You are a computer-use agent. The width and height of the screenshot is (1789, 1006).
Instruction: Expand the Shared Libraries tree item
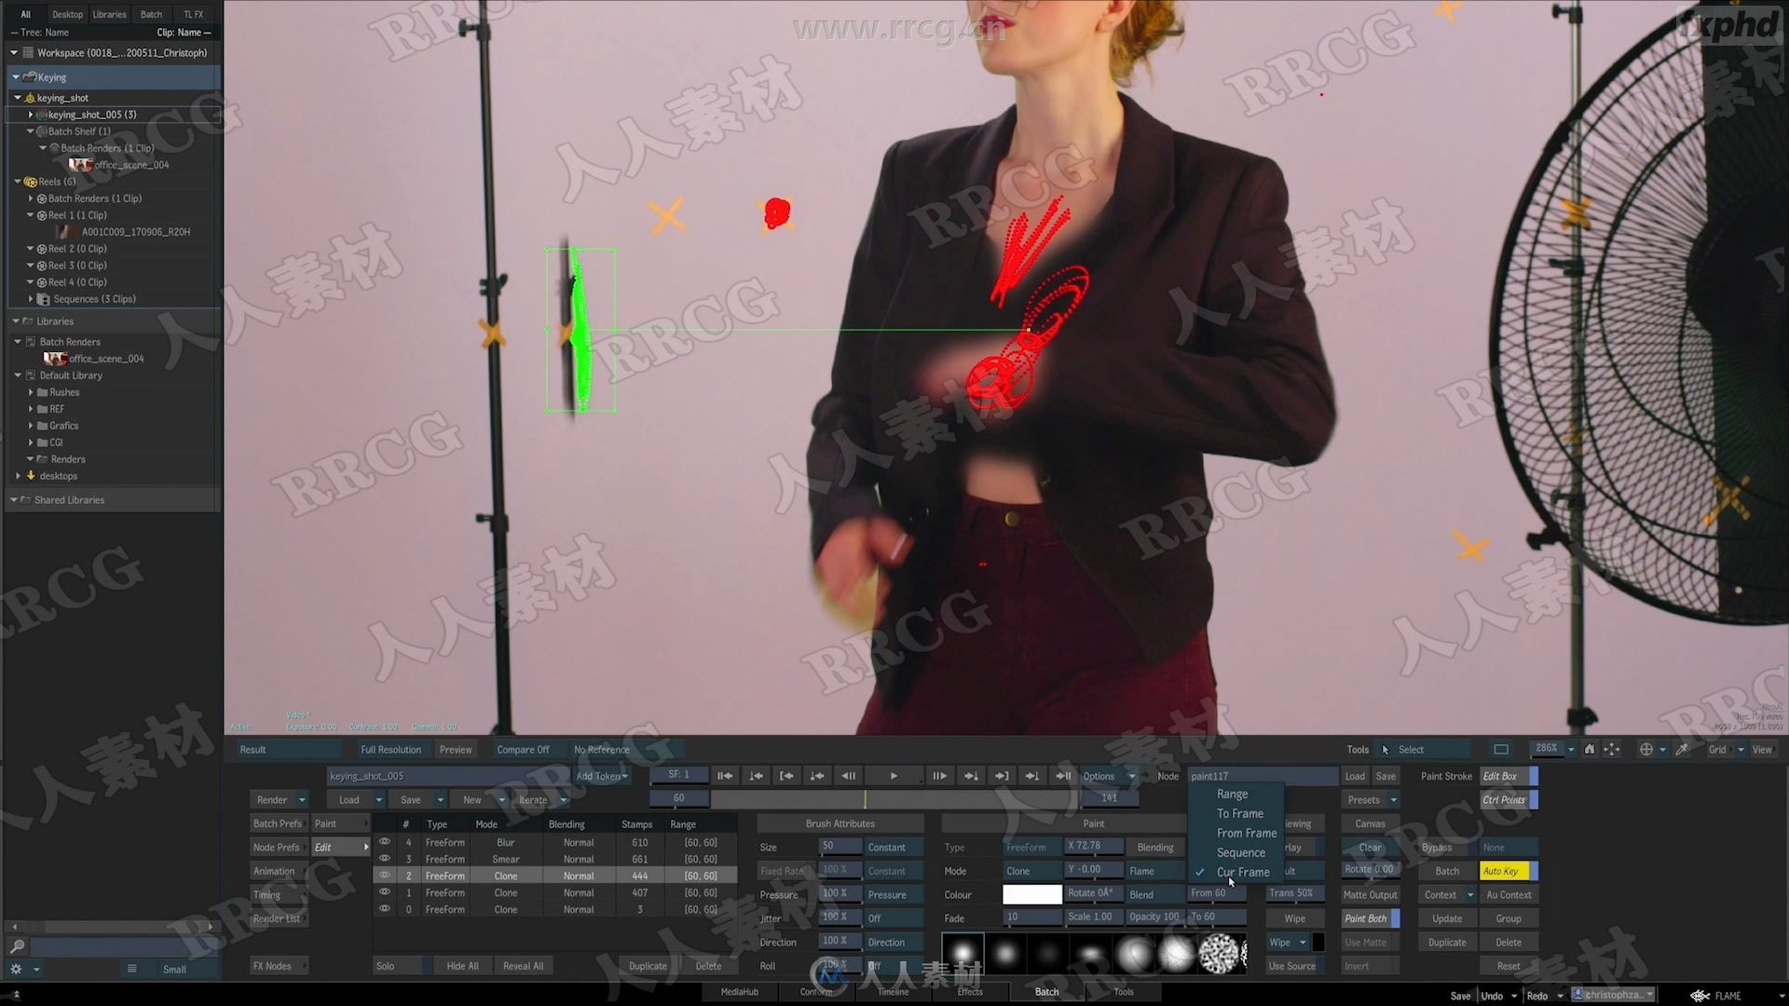coord(12,498)
